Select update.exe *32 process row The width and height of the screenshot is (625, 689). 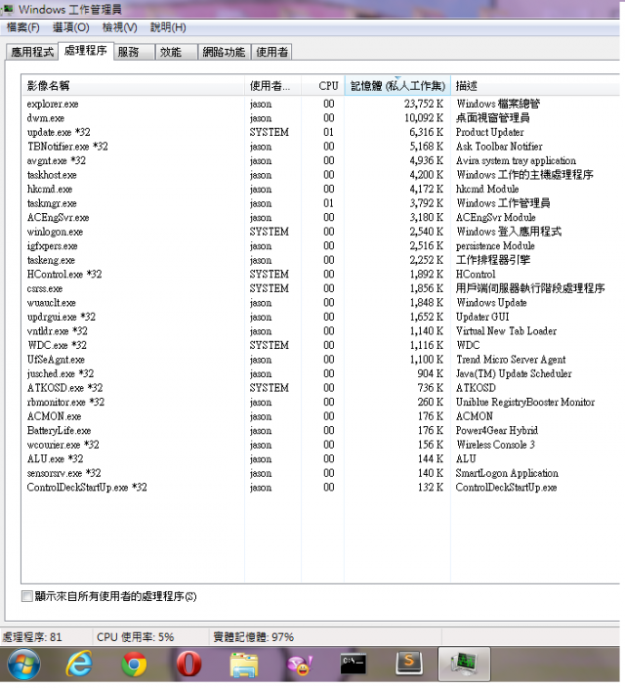[320, 132]
